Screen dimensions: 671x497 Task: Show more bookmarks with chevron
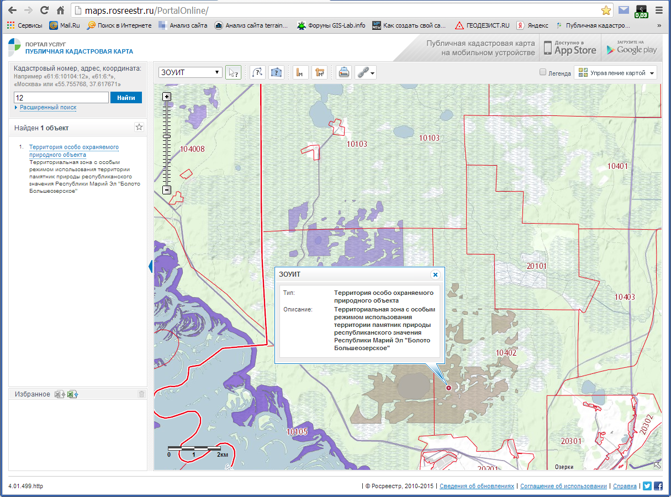[659, 25]
